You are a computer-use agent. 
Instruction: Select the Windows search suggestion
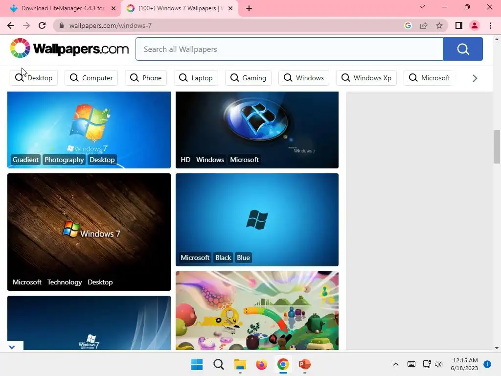pyautogui.click(x=304, y=78)
